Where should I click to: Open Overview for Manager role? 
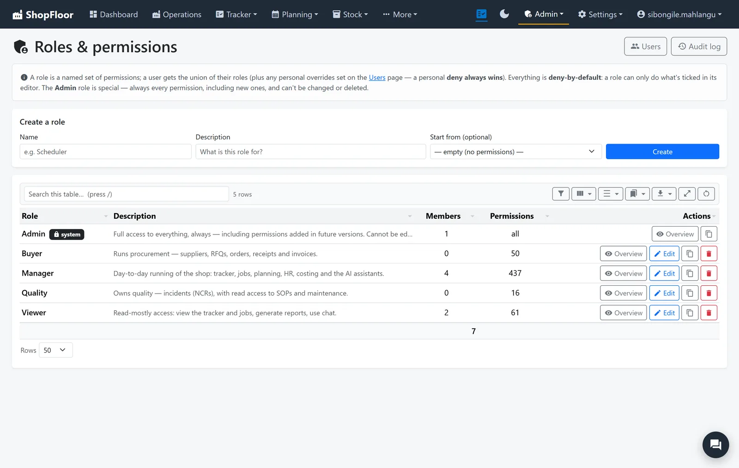click(623, 273)
